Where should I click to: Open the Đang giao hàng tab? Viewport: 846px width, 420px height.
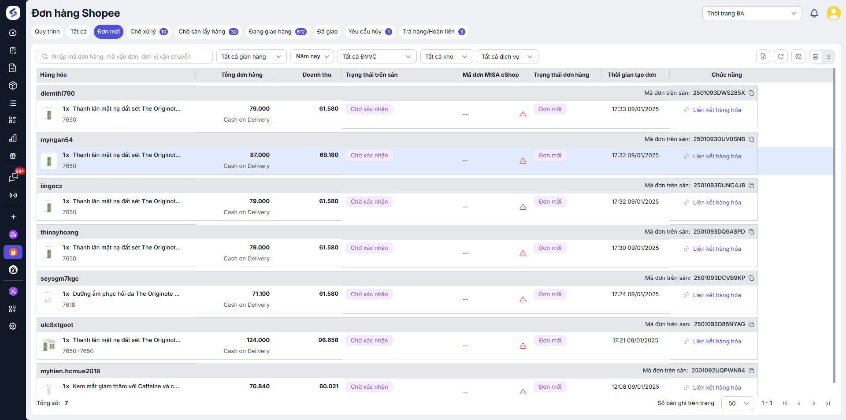click(x=277, y=32)
